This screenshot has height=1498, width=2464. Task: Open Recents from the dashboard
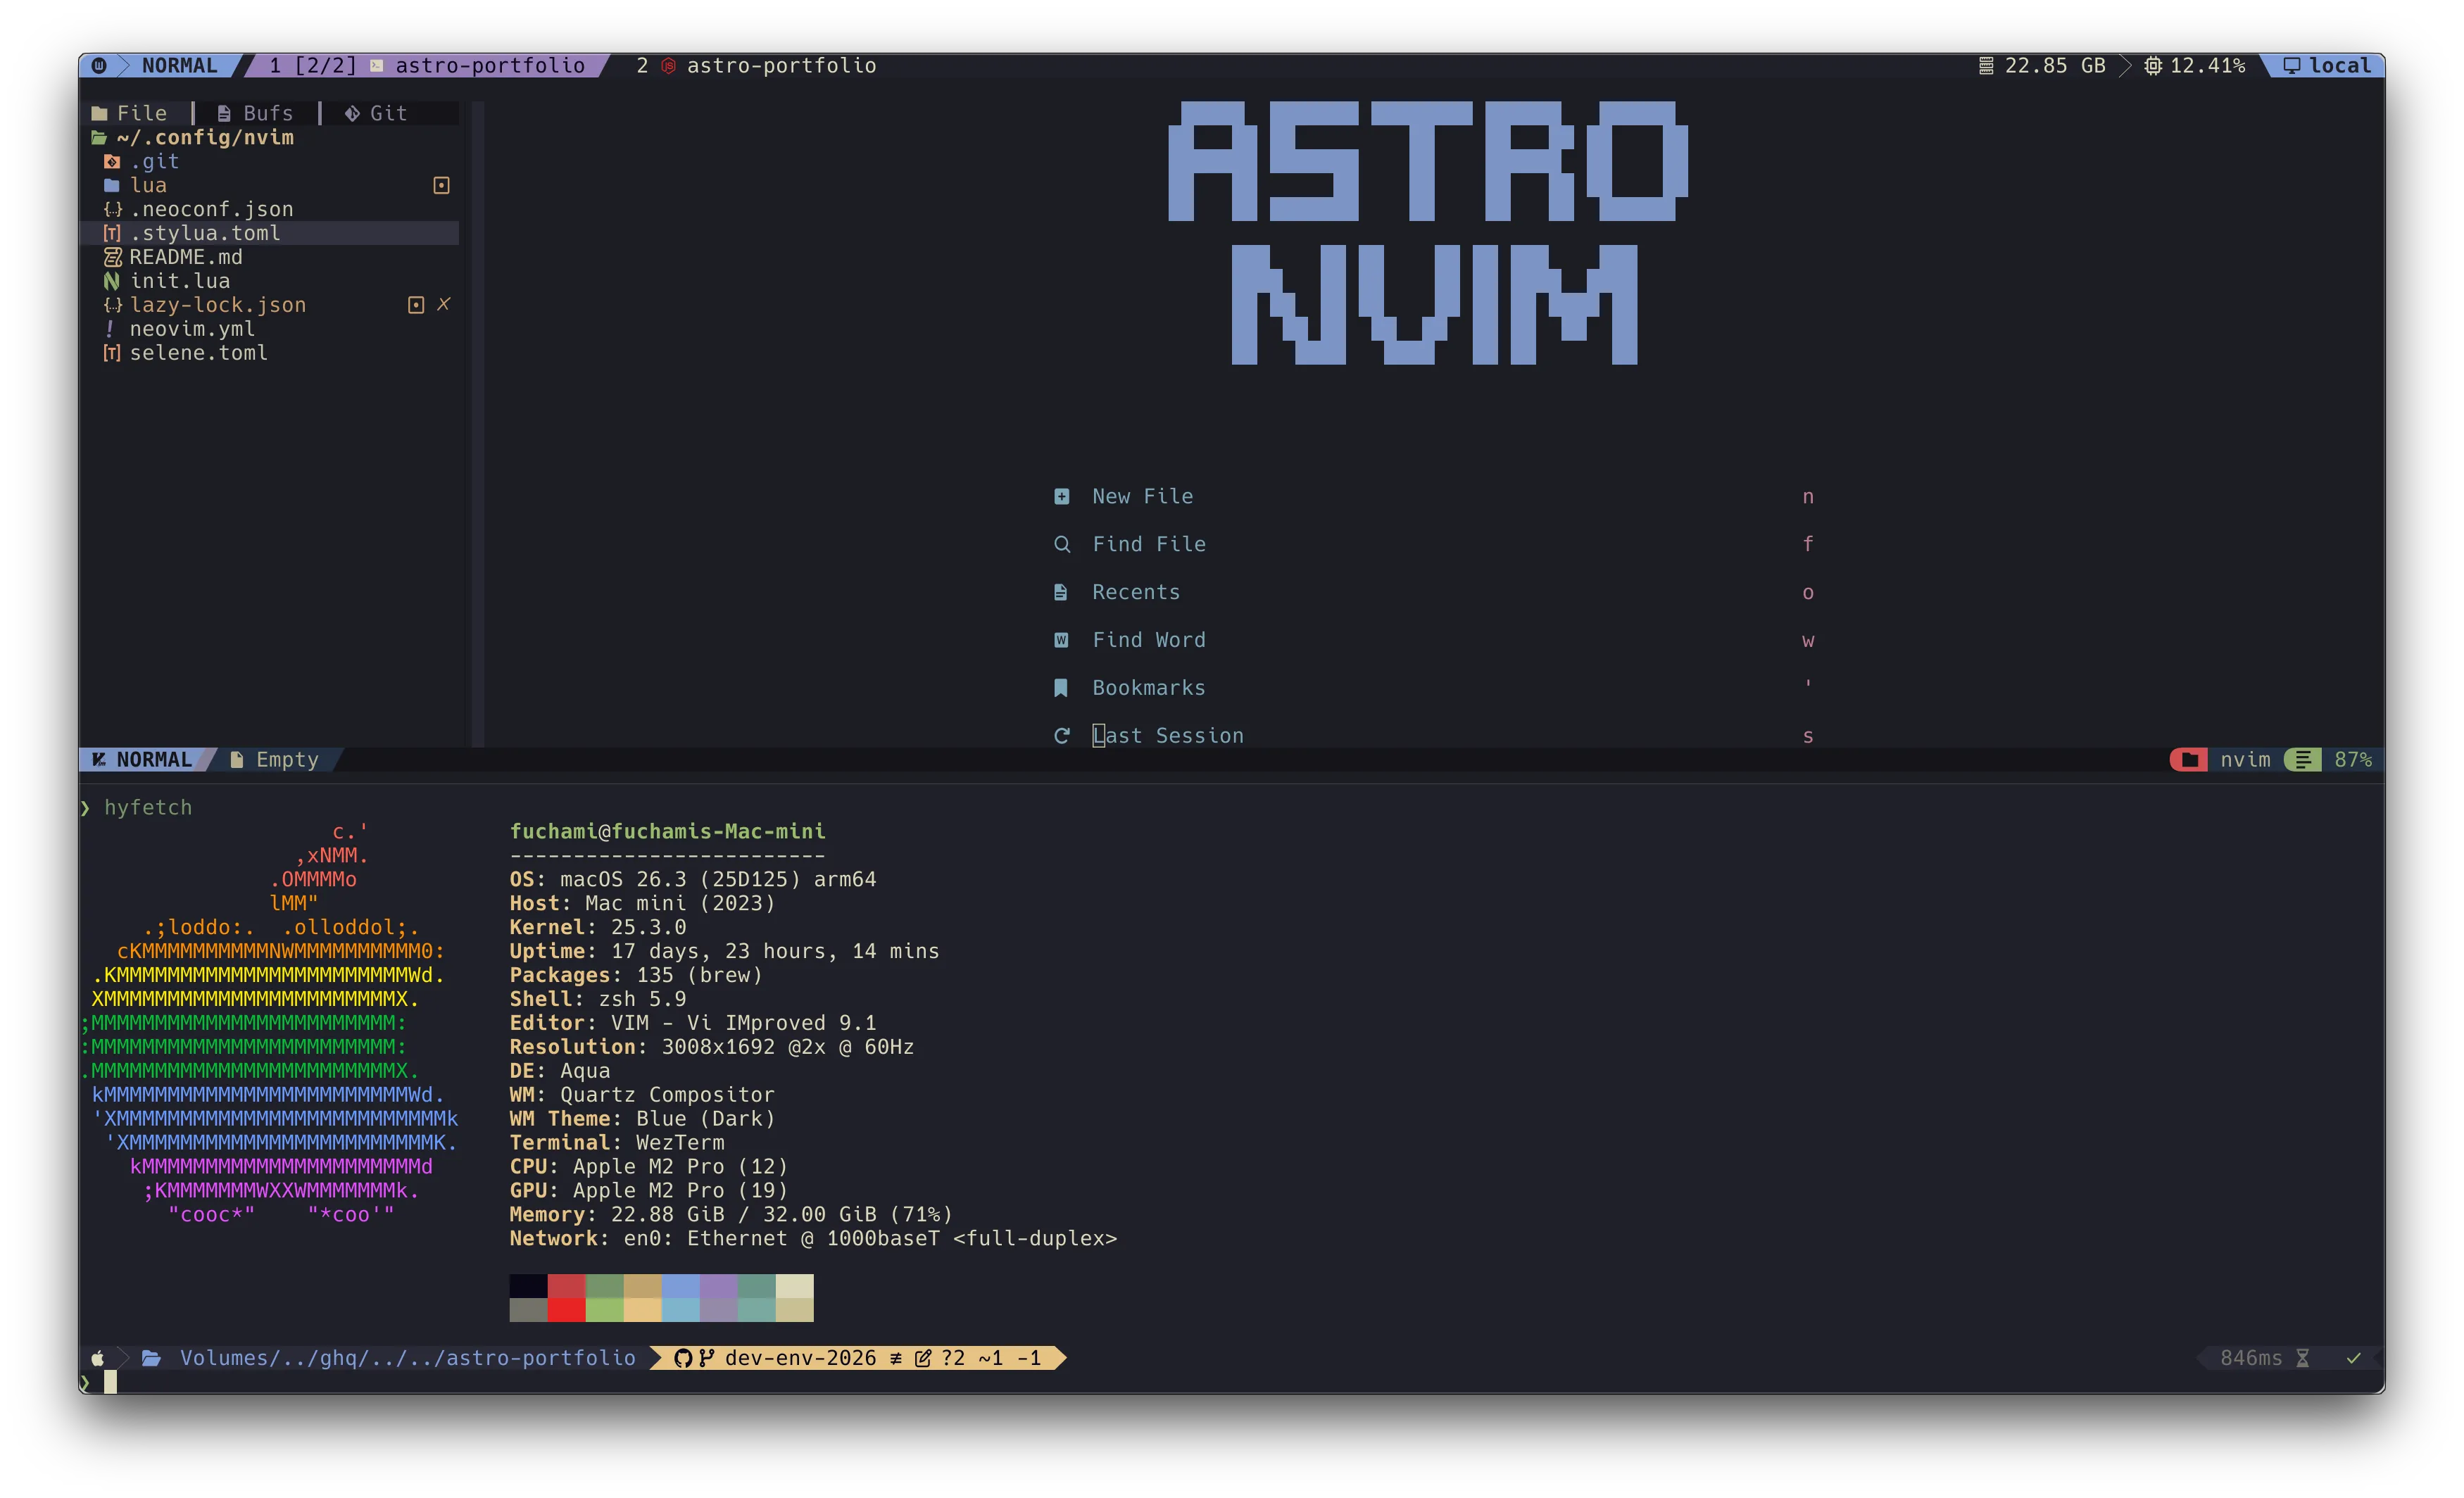(x=1136, y=592)
